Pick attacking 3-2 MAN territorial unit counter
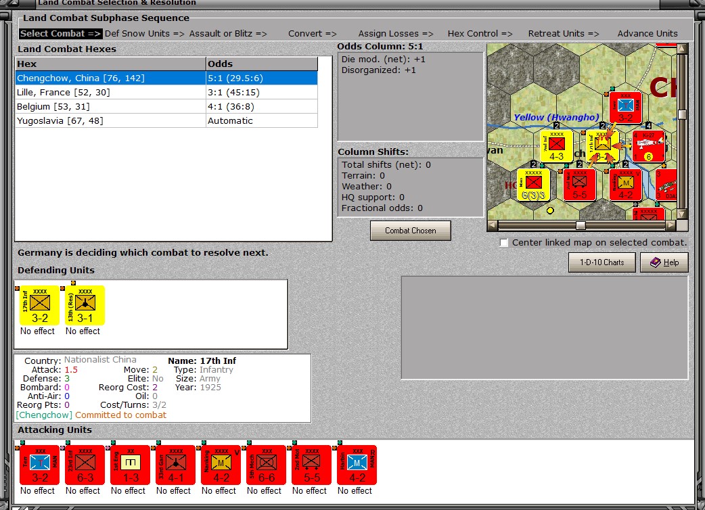 39,465
